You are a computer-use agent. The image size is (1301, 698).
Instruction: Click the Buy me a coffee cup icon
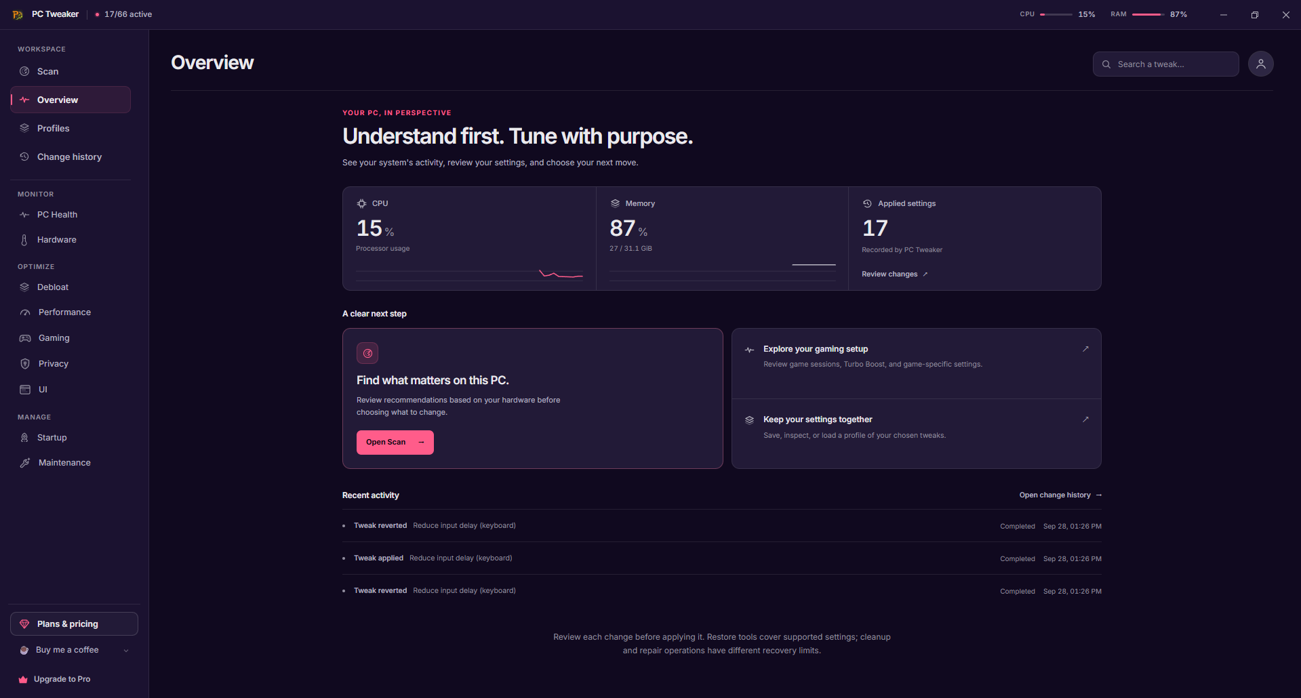pyautogui.click(x=24, y=650)
